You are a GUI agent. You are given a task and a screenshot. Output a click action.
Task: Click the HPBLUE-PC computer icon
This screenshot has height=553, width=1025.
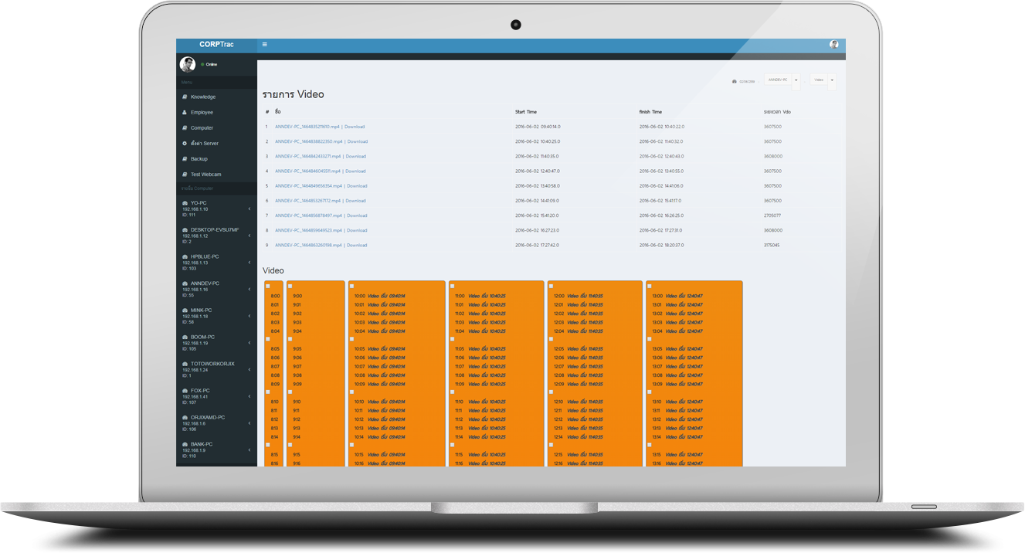185,256
